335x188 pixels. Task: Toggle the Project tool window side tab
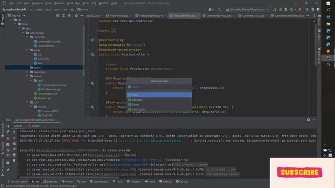pyautogui.click(x=2, y=20)
